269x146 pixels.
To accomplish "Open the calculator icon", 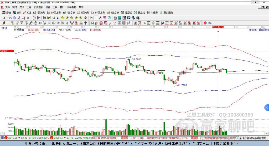I will pyautogui.click(x=120, y=18).
